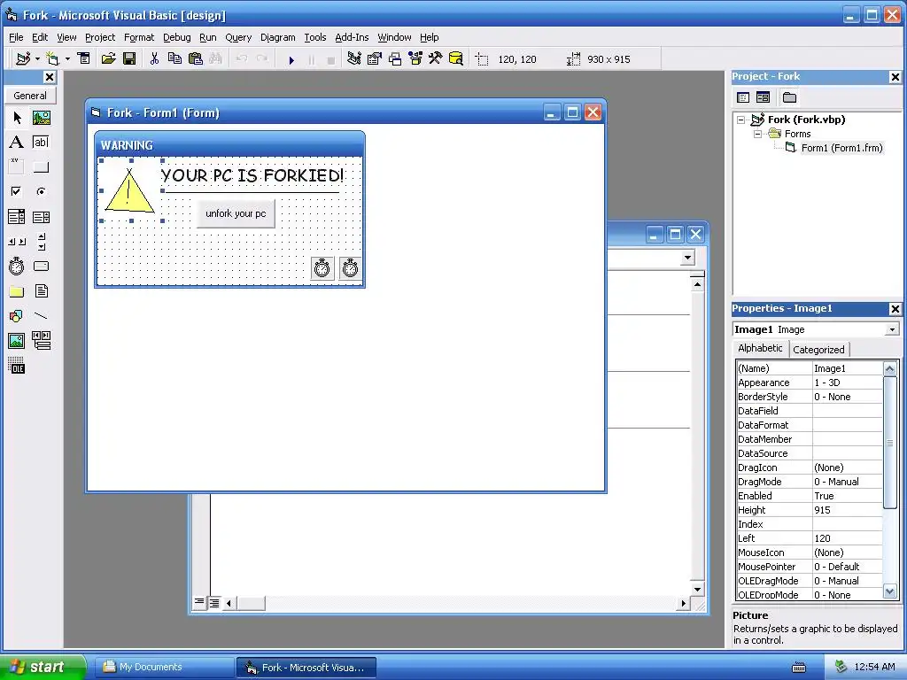
Task: Select the Image control tool
Action: (17, 341)
